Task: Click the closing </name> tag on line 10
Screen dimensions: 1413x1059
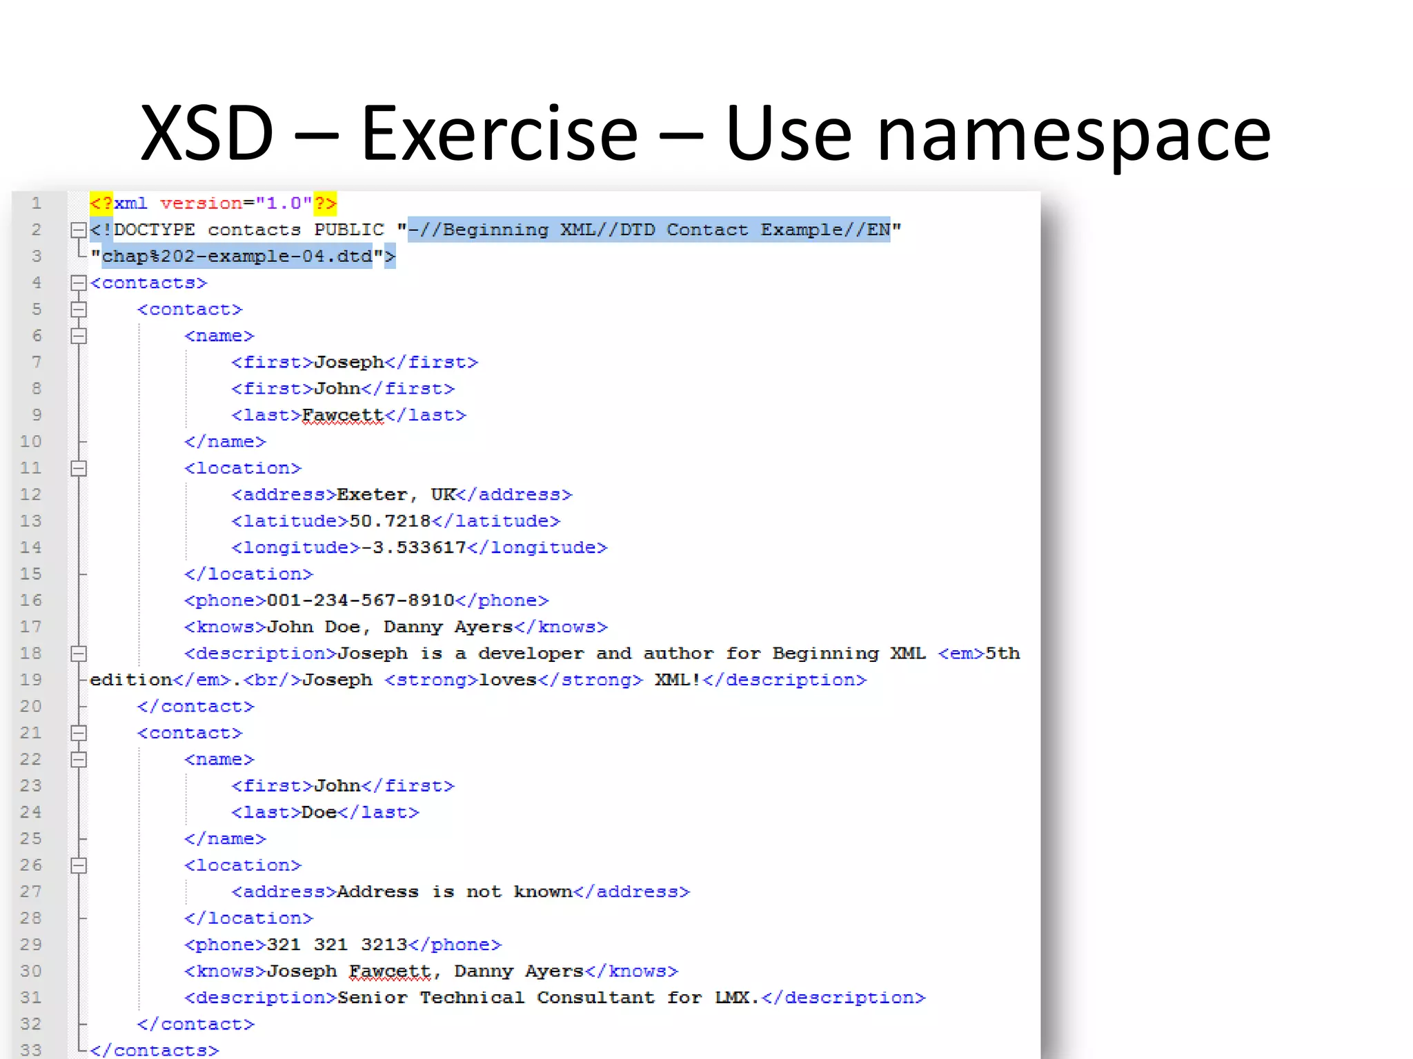Action: click(226, 442)
